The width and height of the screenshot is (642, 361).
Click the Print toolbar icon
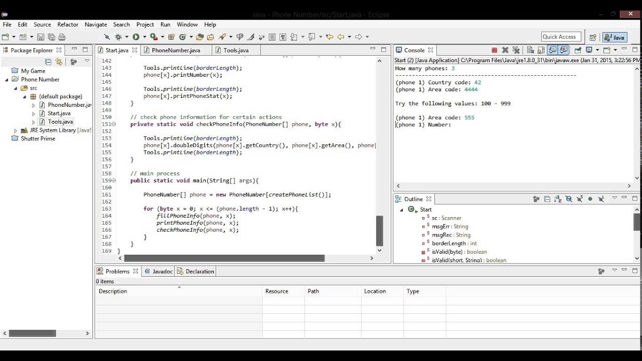click(x=62, y=37)
